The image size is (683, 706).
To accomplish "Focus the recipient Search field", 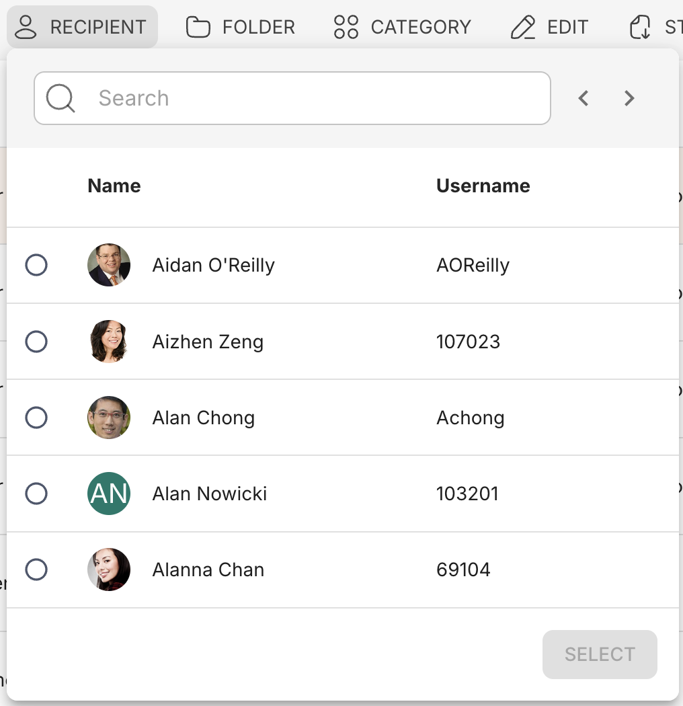I will click(316, 98).
